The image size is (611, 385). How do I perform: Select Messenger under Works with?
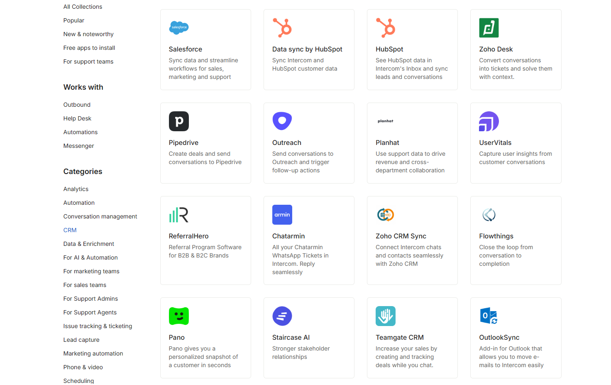(x=79, y=146)
